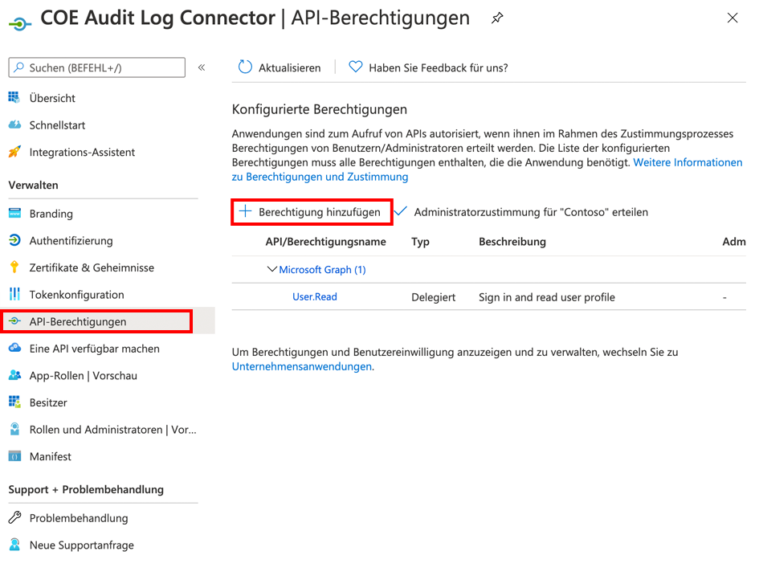Open the Unternehmensanwendungen link
This screenshot has width=759, height=588.
[x=301, y=367]
